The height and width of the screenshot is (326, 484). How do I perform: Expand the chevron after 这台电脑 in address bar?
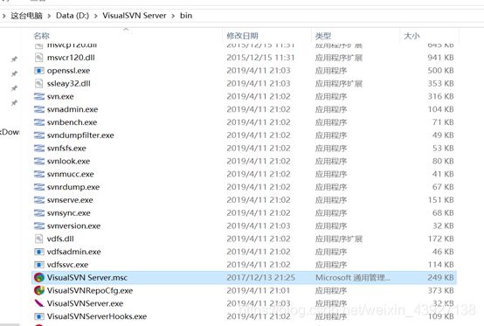tap(49, 16)
